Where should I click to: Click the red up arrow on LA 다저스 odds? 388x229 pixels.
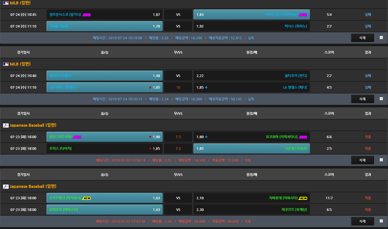click(150, 88)
